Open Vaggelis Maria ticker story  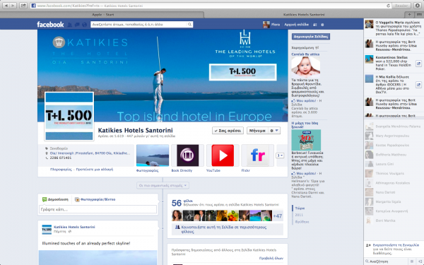(394, 28)
